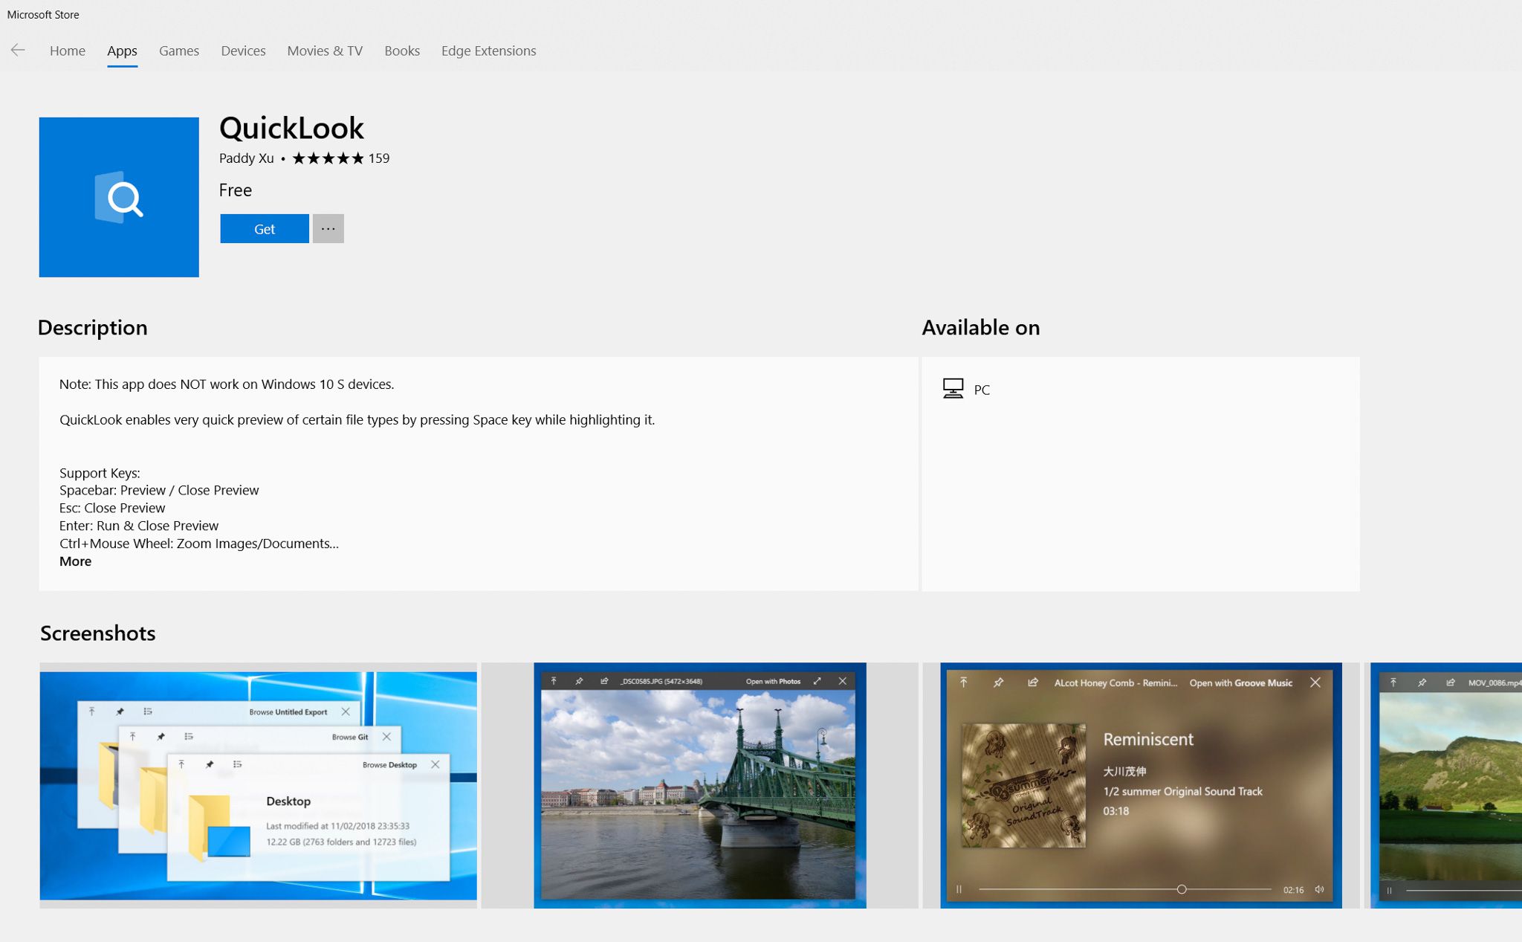This screenshot has width=1522, height=942.
Task: Click the Available on heading
Action: (x=981, y=328)
